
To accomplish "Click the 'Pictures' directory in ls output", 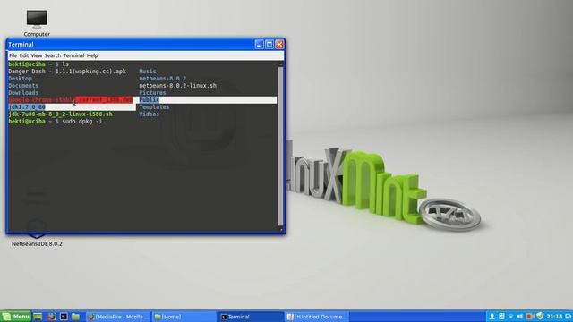I will (152, 93).
